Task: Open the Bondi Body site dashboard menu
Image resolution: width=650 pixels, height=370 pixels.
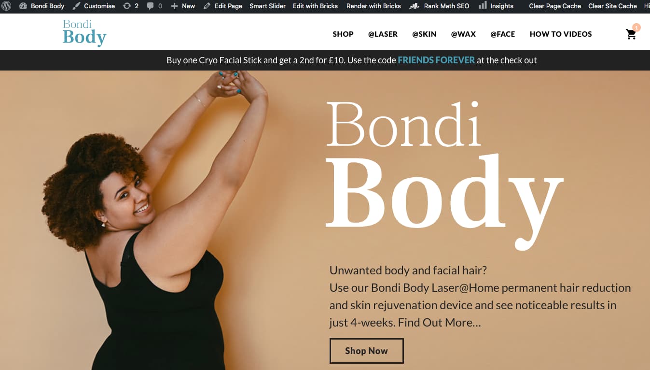Action: 42,6
